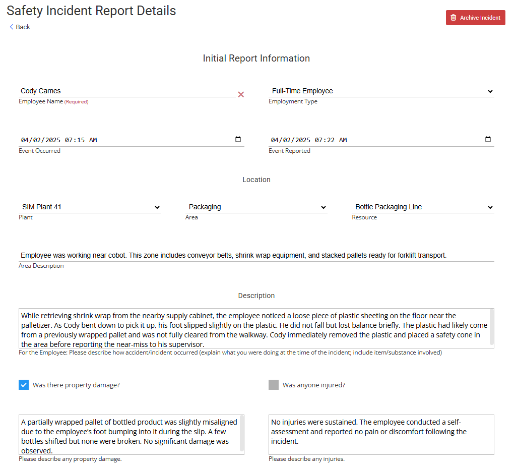Open calendar picker for Event Occurred
Screen dimensions: 516x469
click(x=238, y=140)
